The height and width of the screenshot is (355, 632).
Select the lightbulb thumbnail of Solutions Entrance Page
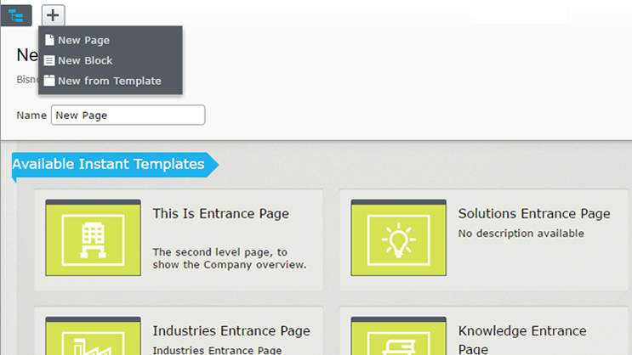398,238
